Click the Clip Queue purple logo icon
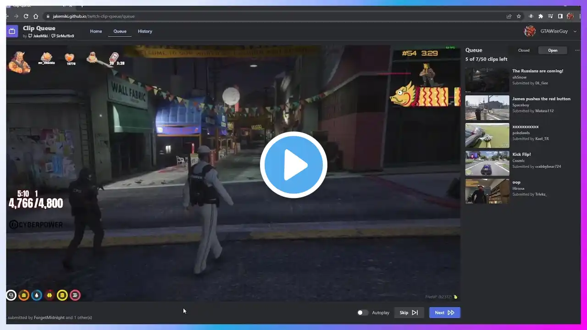The image size is (587, 330). 12,31
